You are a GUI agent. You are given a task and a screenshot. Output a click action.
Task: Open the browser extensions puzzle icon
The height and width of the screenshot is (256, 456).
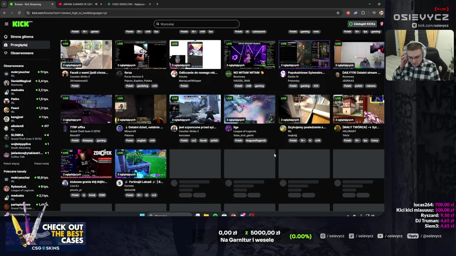point(363,13)
